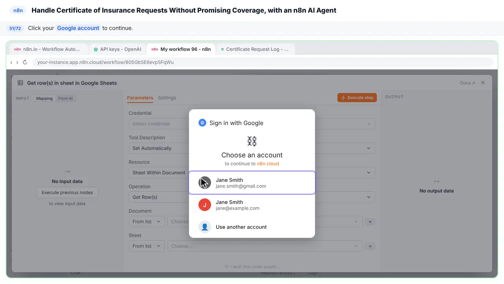Open the Settings tab of the node

(x=167, y=98)
